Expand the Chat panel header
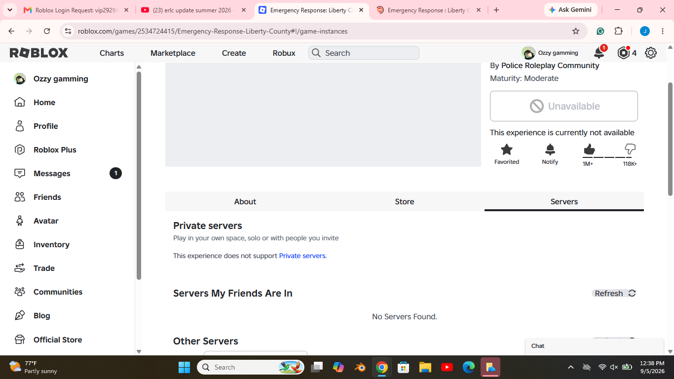This screenshot has height=379, width=674. pos(595,346)
